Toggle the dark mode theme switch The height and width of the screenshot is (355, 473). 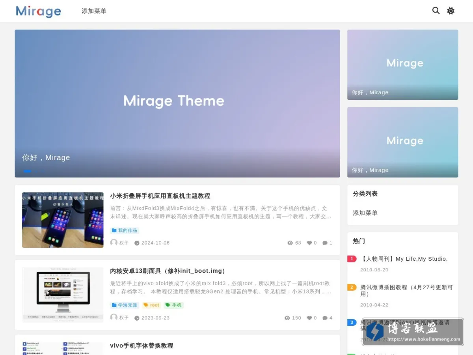point(451,11)
